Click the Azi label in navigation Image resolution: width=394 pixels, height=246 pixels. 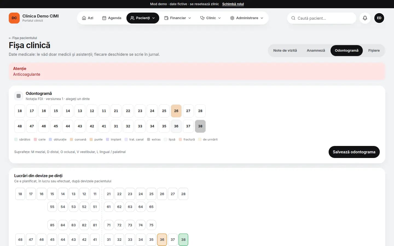[x=91, y=18]
